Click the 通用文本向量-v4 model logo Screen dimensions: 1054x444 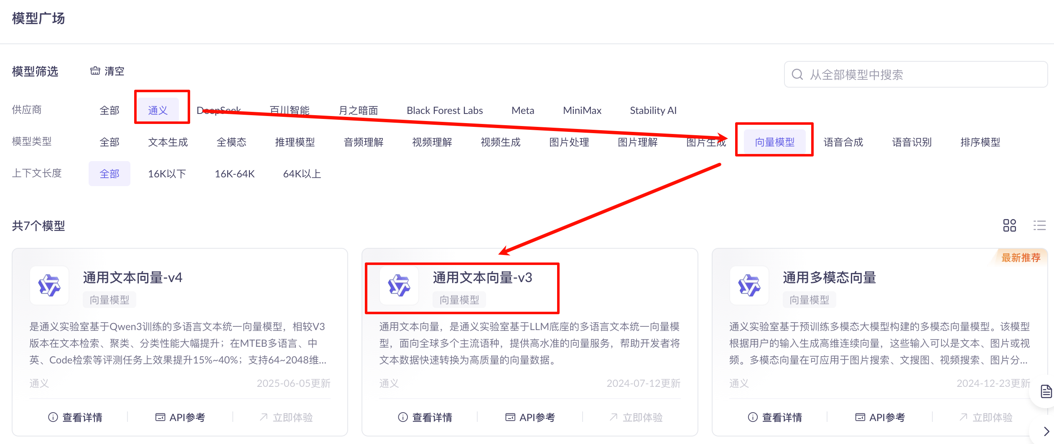(x=49, y=285)
